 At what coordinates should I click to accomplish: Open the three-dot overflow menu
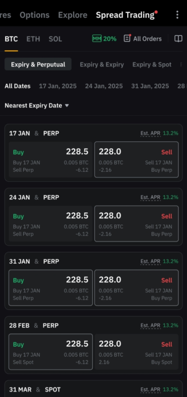[177, 15]
